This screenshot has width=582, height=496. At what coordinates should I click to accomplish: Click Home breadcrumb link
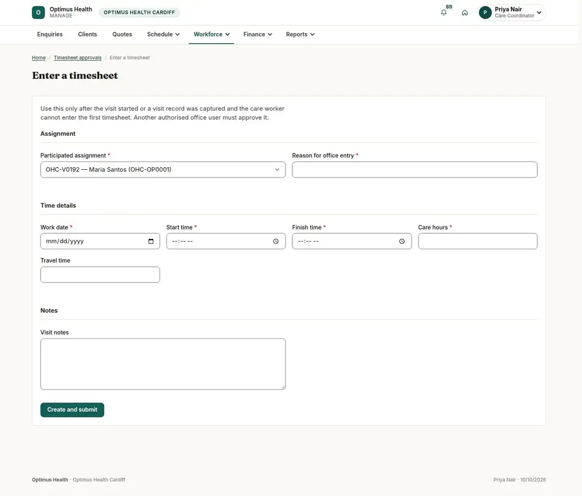pos(39,58)
